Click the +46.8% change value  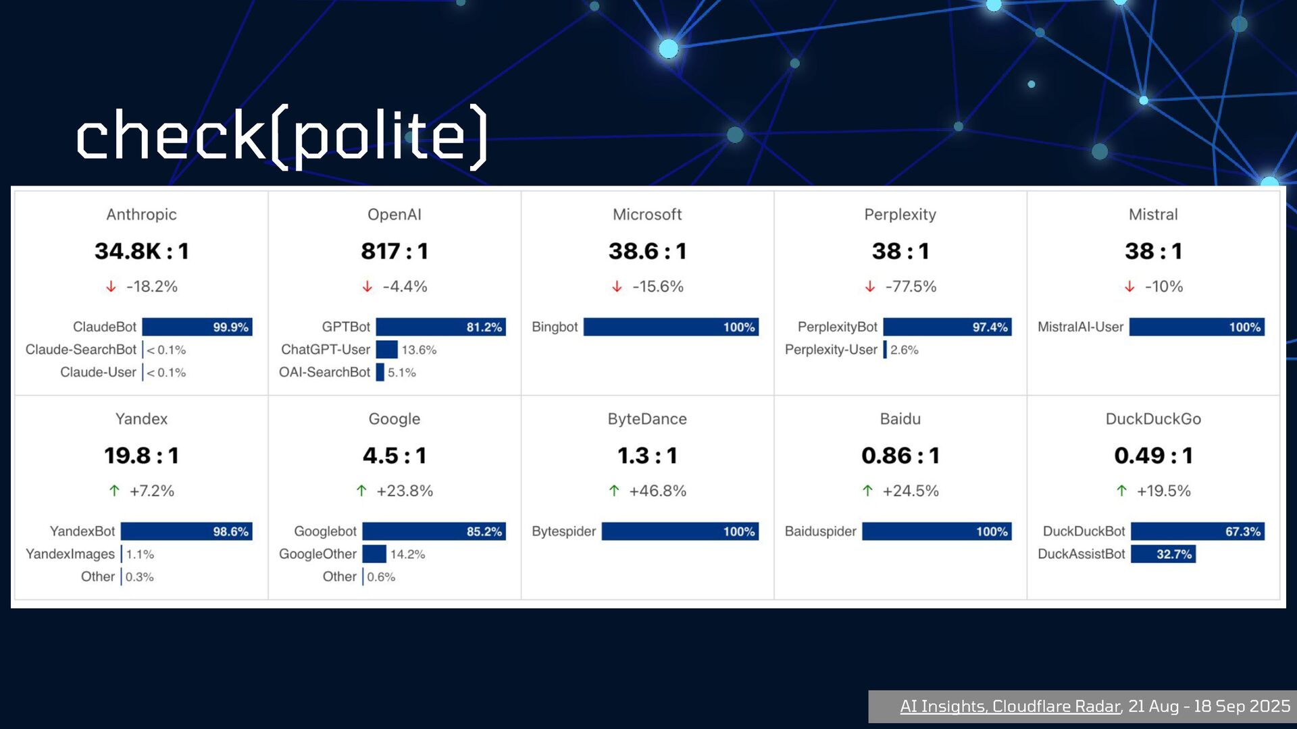pos(657,491)
